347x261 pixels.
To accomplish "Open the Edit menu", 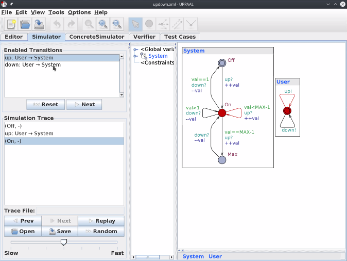I will (21, 12).
